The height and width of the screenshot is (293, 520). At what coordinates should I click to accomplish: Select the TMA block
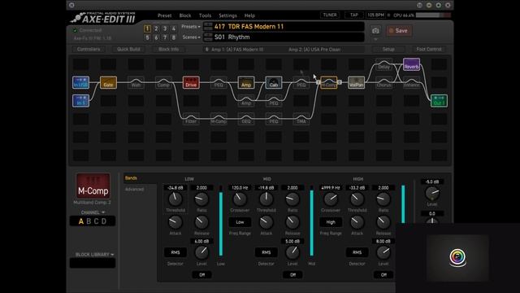[301, 119]
